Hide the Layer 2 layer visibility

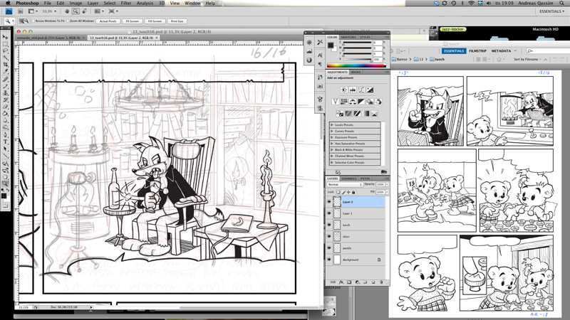coord(329,202)
